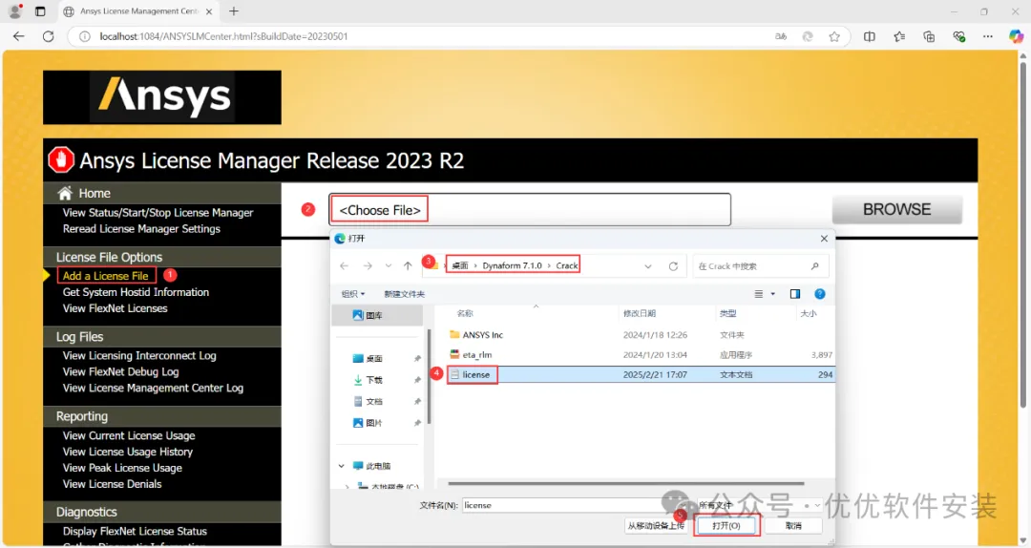Open View Peak License Usage

122,469
